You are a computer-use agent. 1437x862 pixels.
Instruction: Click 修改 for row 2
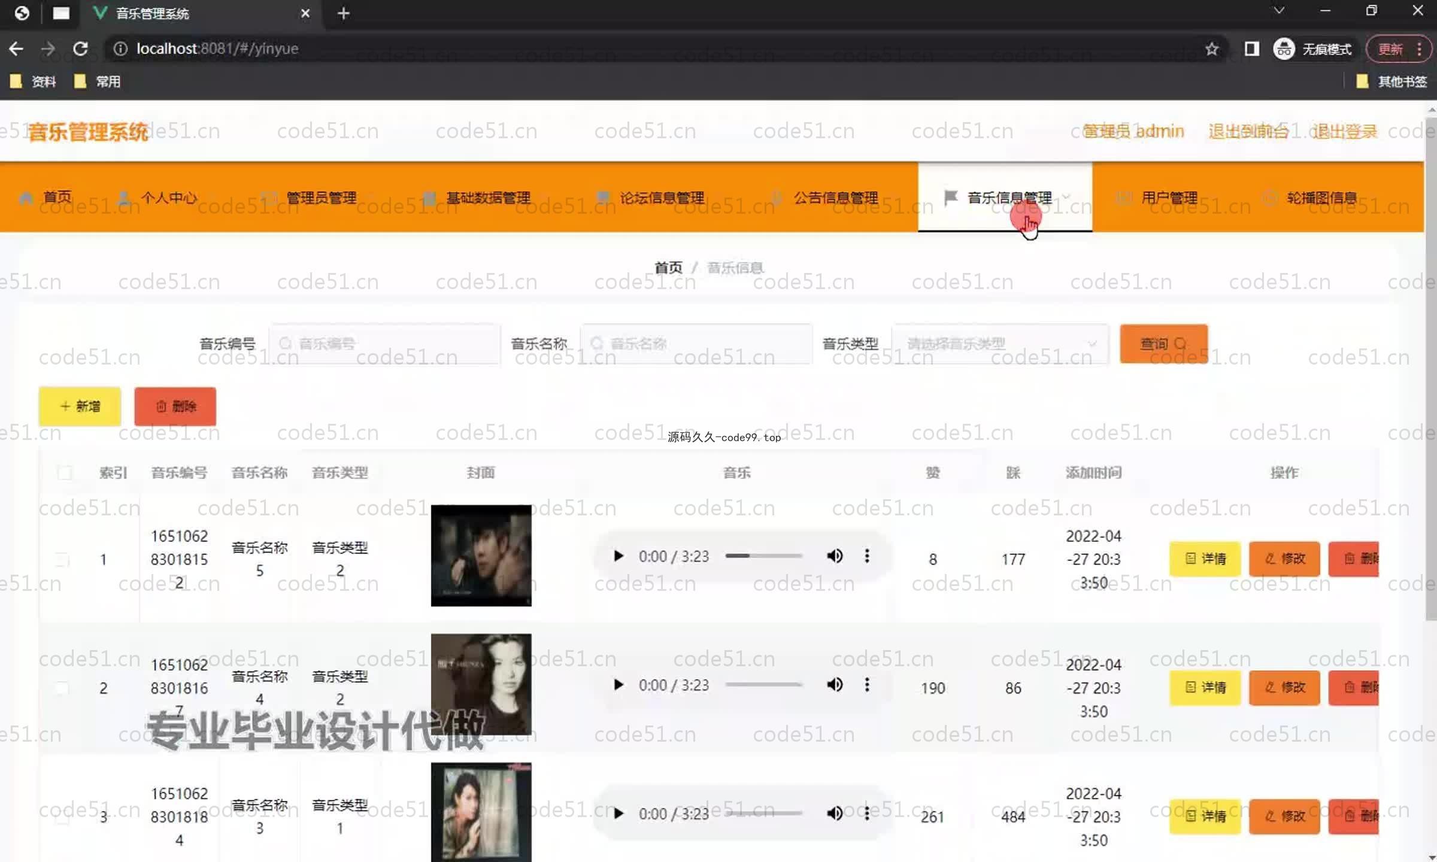1284,687
